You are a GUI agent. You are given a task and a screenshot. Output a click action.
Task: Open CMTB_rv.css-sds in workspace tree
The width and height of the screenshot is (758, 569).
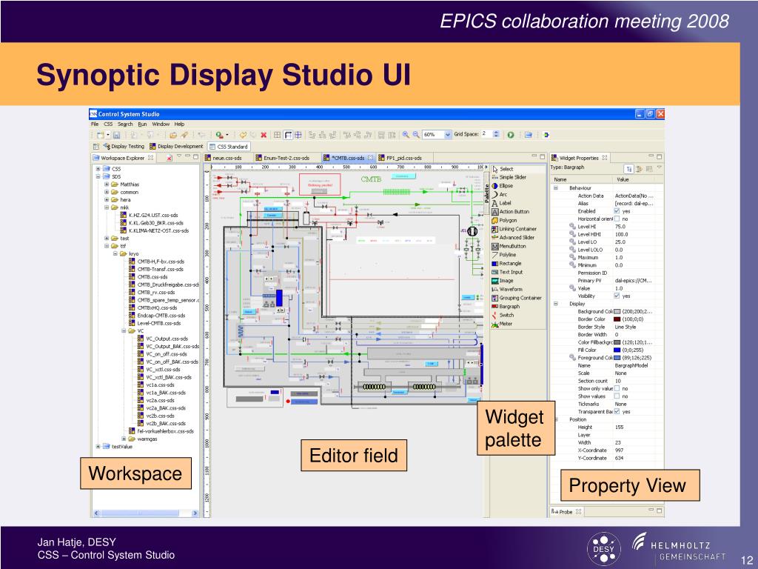click(x=152, y=292)
